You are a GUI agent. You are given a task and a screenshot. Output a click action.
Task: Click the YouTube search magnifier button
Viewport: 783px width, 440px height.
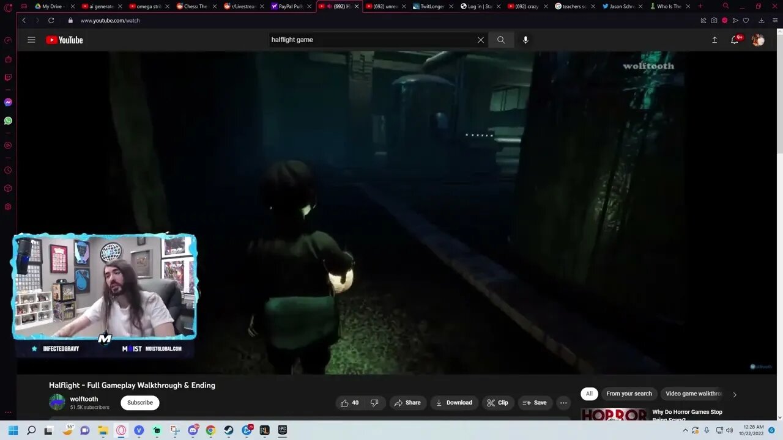pos(501,40)
